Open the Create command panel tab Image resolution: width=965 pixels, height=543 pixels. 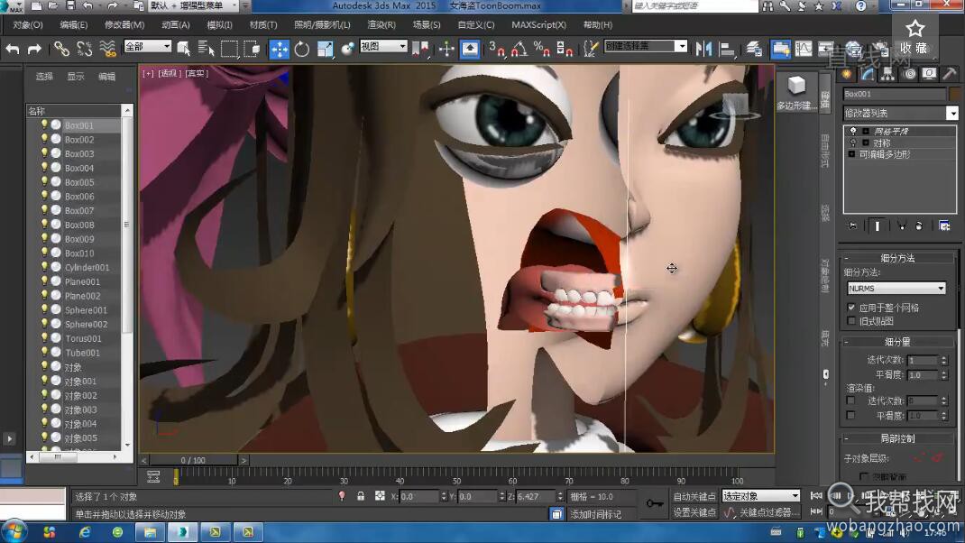[x=847, y=75]
